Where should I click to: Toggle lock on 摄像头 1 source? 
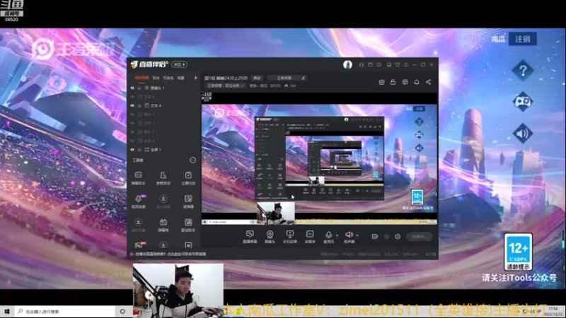coord(139,88)
